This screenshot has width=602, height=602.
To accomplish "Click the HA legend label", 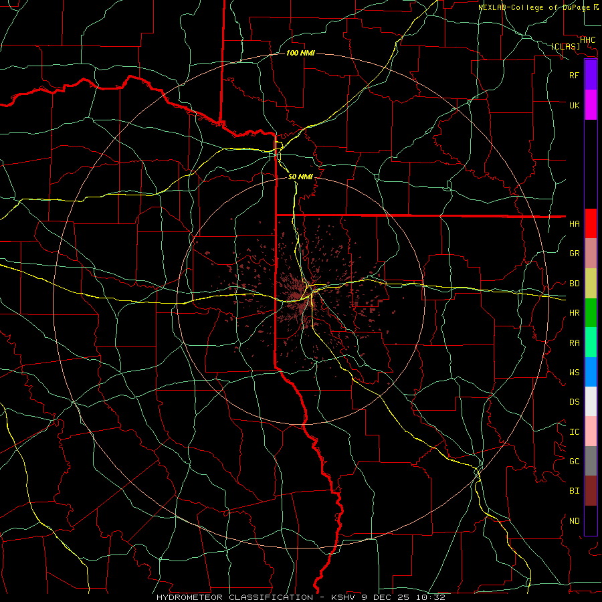I will click(x=574, y=223).
